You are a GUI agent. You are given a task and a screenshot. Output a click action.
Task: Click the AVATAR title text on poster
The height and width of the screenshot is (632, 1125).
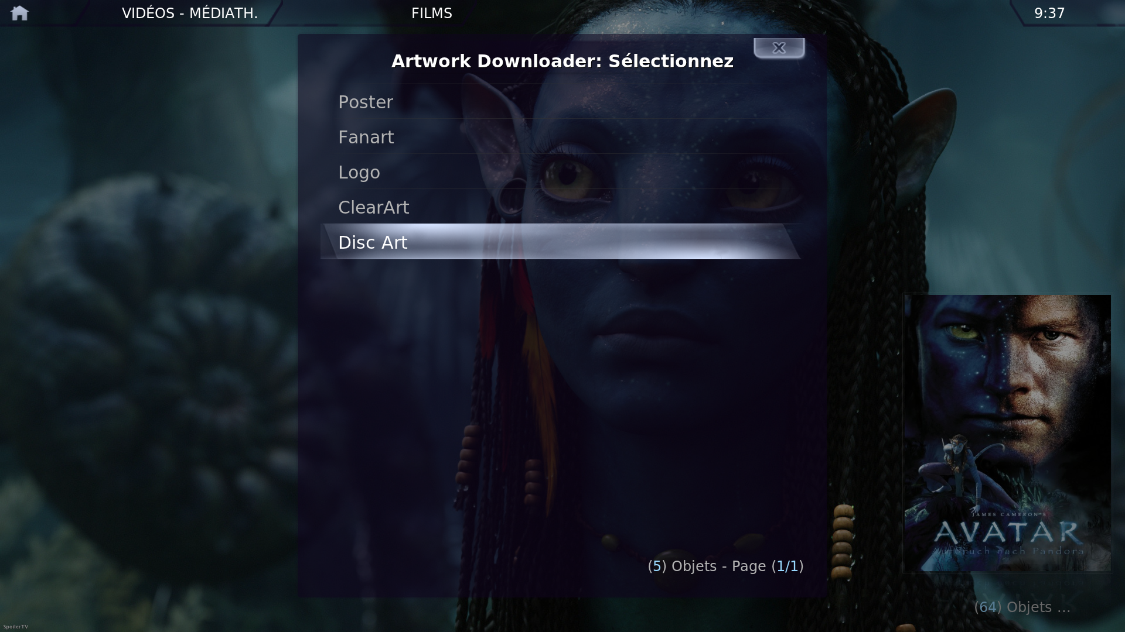1008,533
